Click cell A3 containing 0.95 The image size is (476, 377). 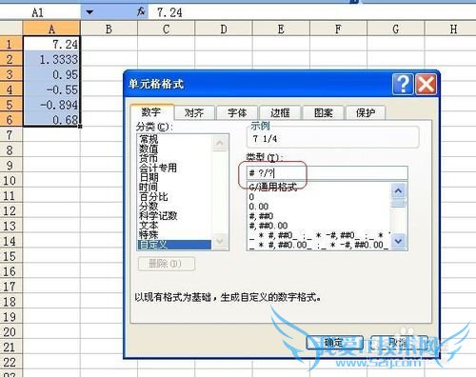tap(51, 74)
